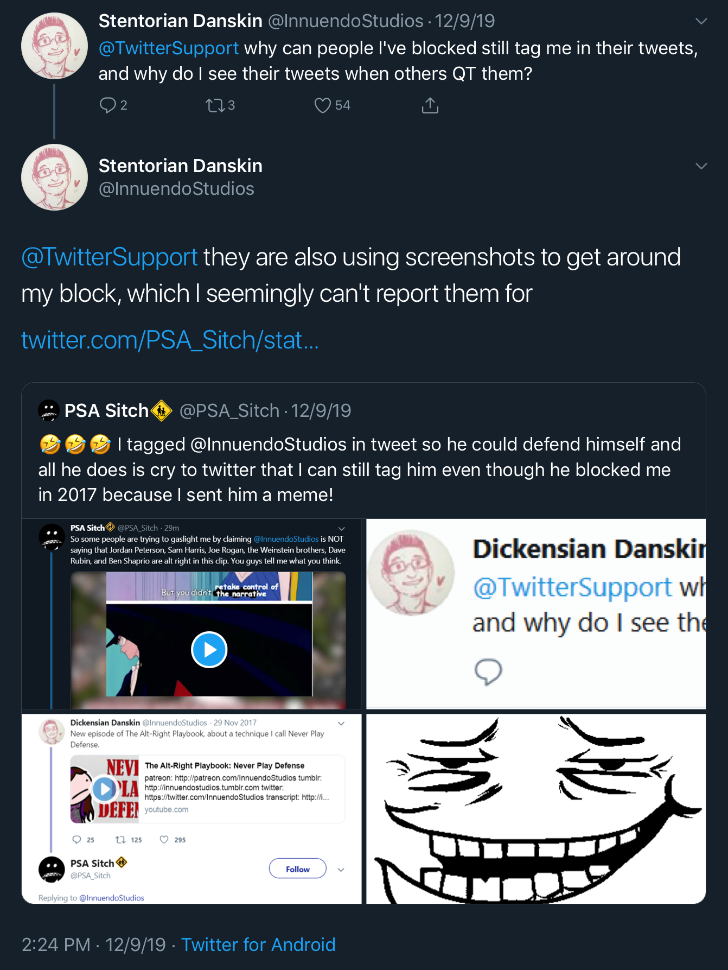This screenshot has width=728, height=970.
Task: Expand options chevron on the first tweet
Action: 701,21
